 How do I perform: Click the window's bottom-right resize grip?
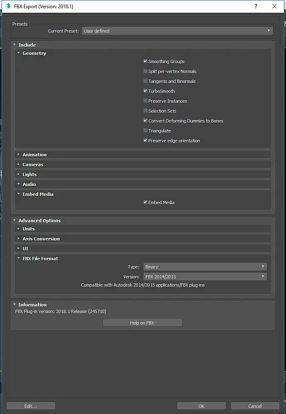click(281, 411)
